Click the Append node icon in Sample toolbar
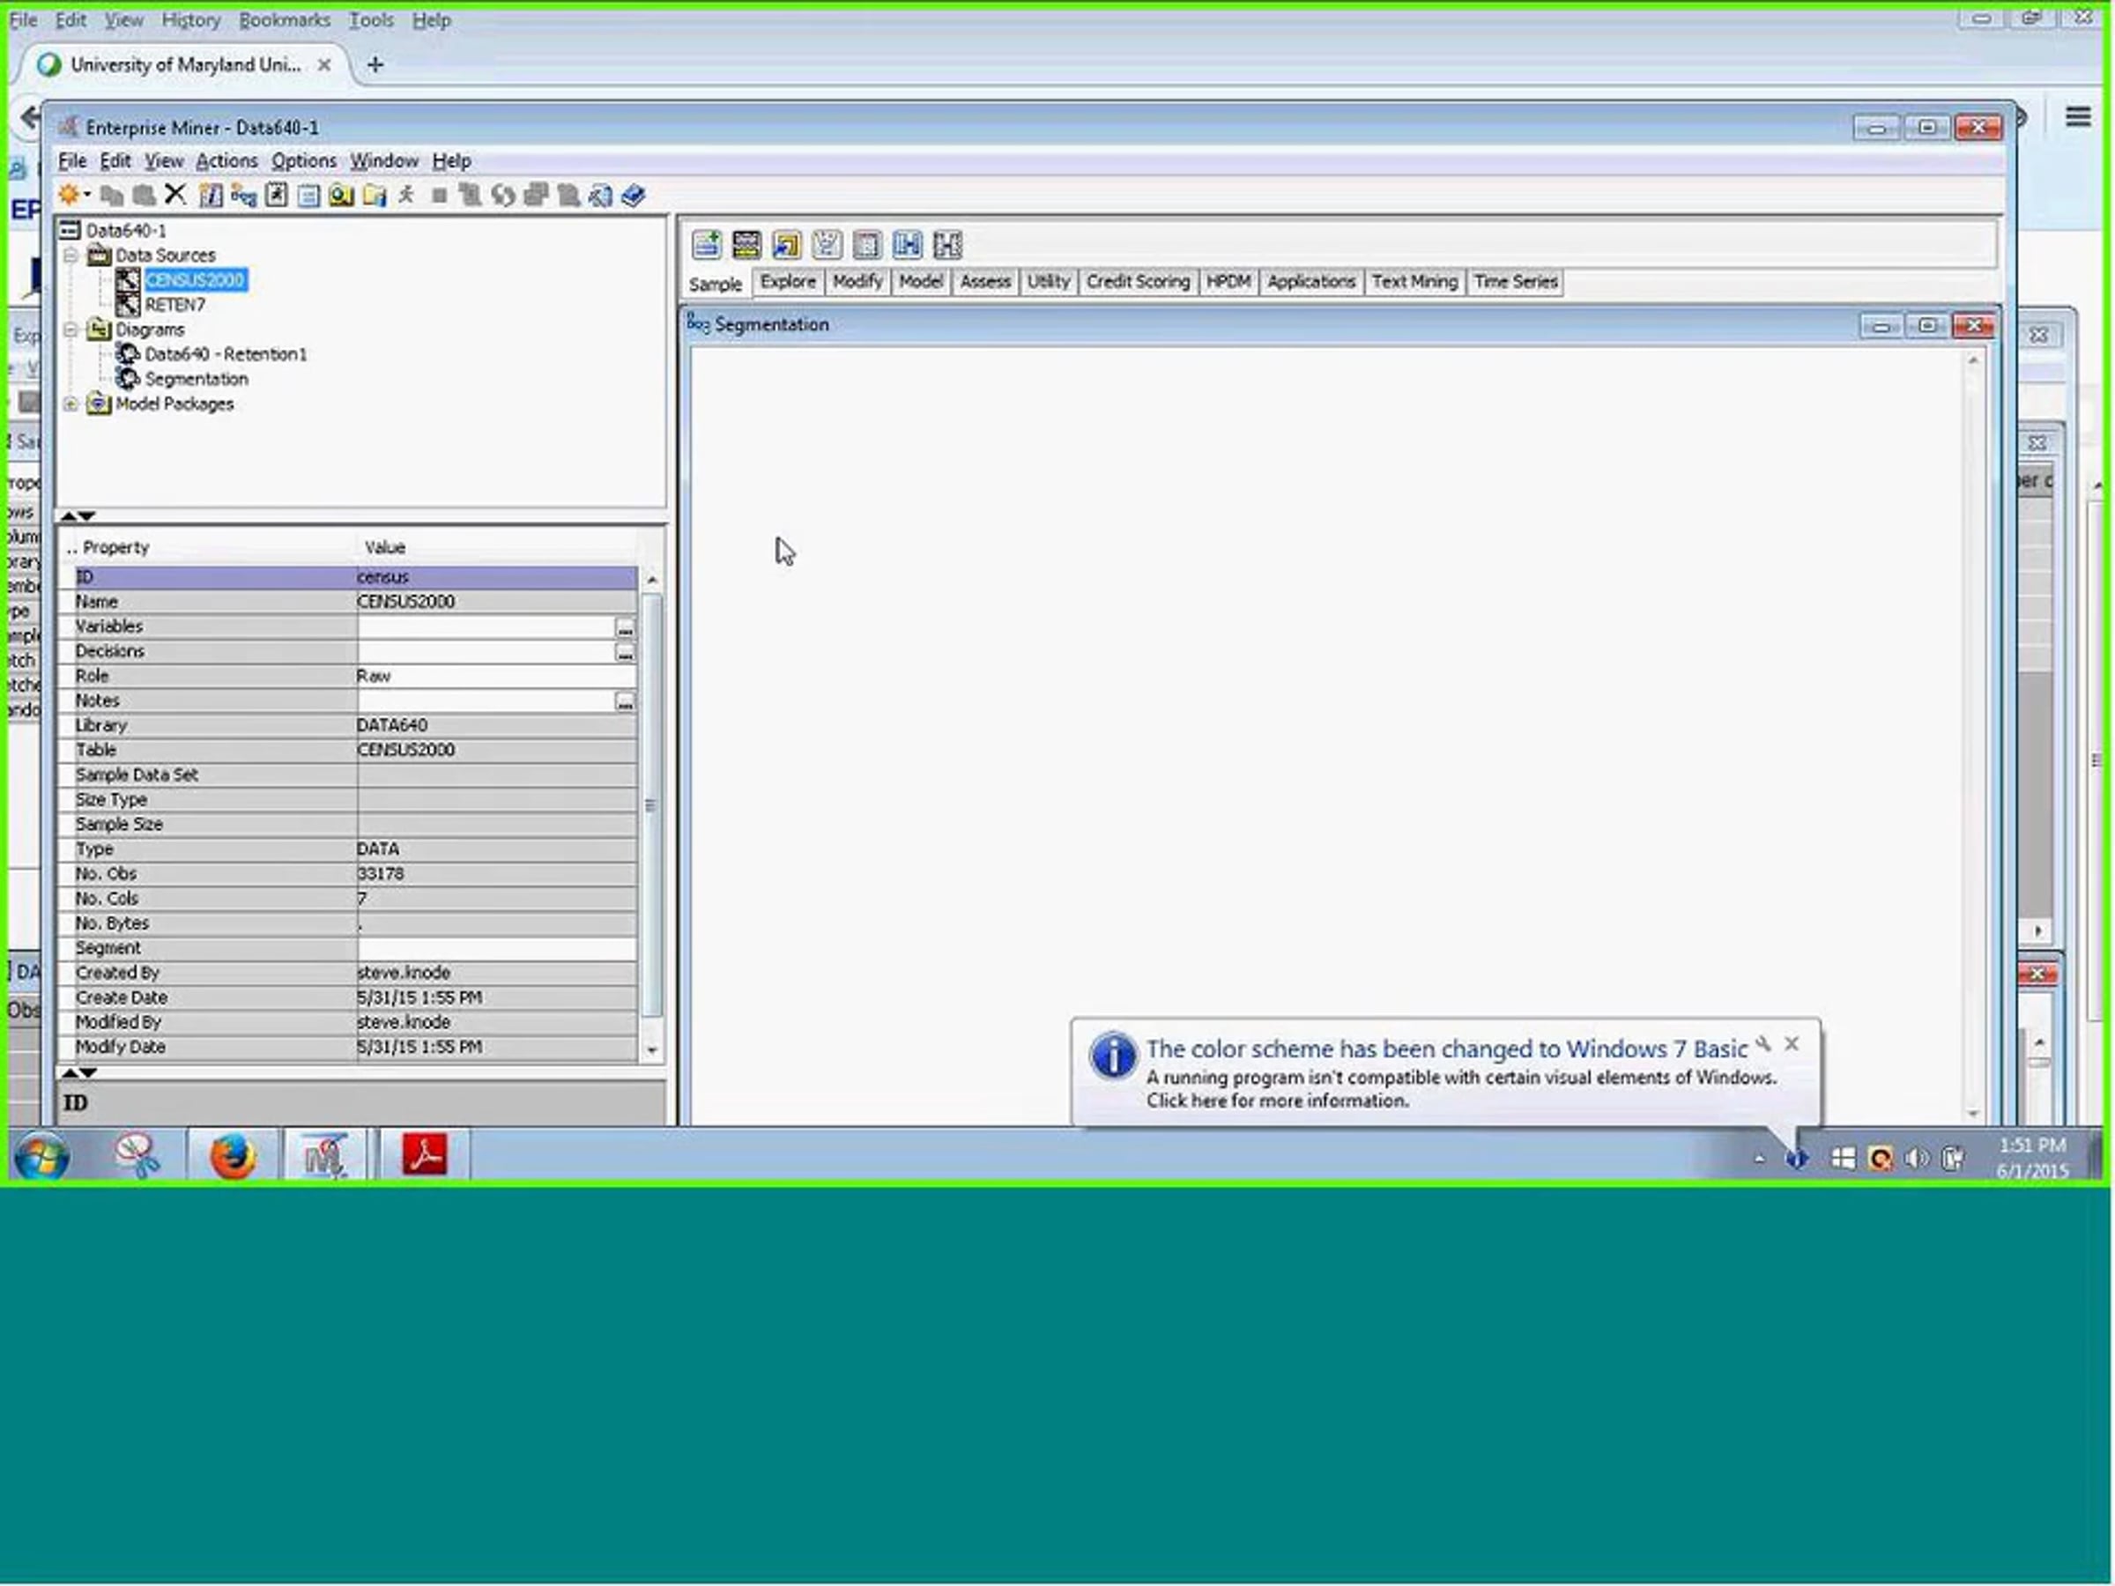 coord(707,245)
